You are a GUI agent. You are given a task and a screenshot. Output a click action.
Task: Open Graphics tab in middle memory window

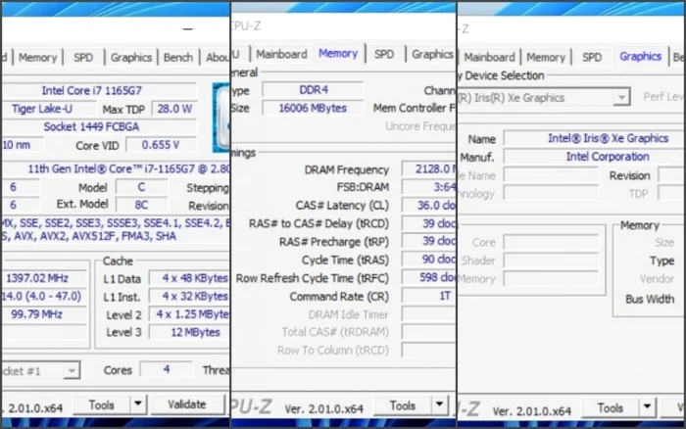432,54
